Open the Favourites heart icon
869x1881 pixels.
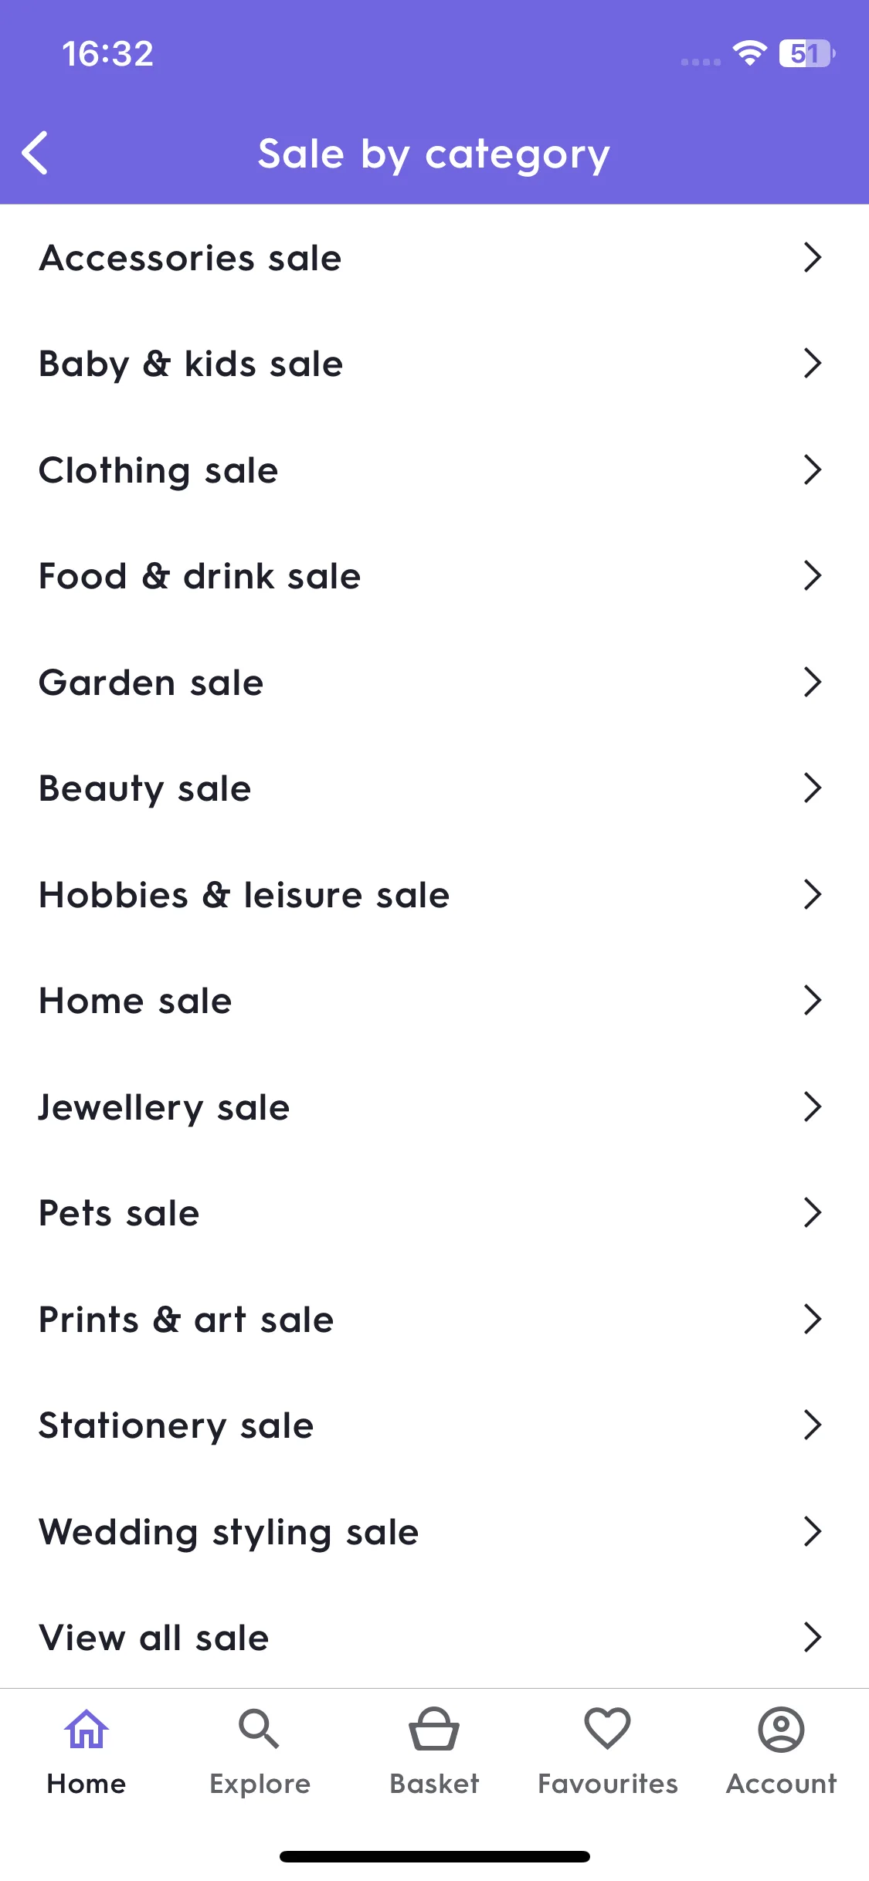click(608, 1729)
